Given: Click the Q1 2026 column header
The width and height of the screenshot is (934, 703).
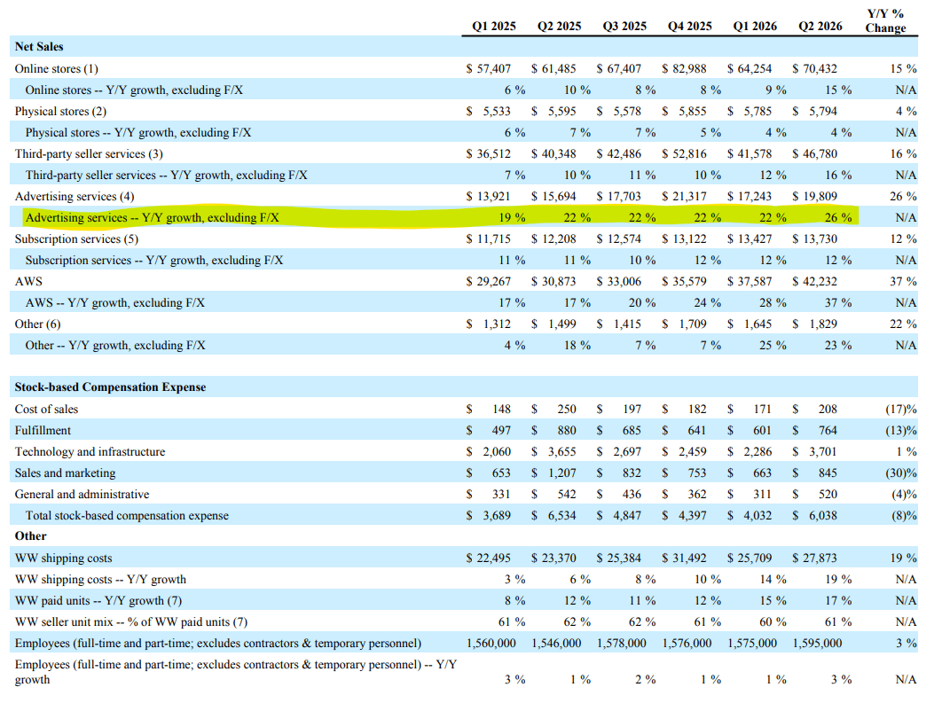Looking at the screenshot, I should 755,27.
